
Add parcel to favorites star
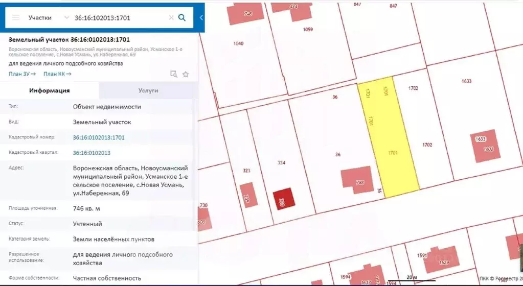[186, 75]
